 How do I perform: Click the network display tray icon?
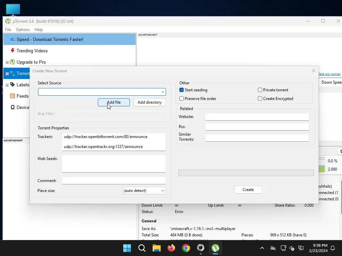click(x=283, y=248)
